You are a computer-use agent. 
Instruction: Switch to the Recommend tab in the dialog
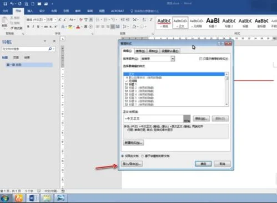[140, 51]
